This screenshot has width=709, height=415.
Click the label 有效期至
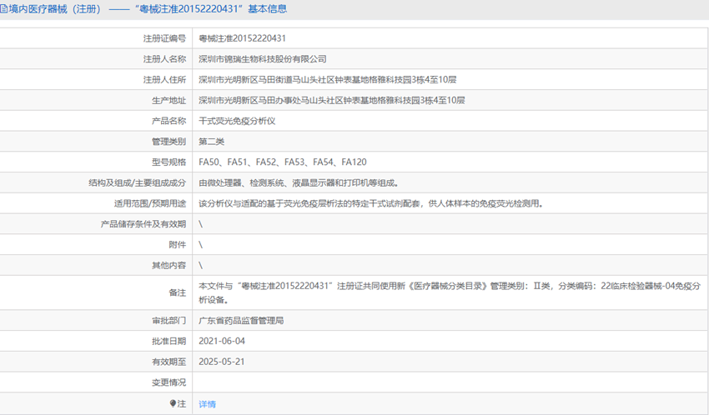[168, 362]
